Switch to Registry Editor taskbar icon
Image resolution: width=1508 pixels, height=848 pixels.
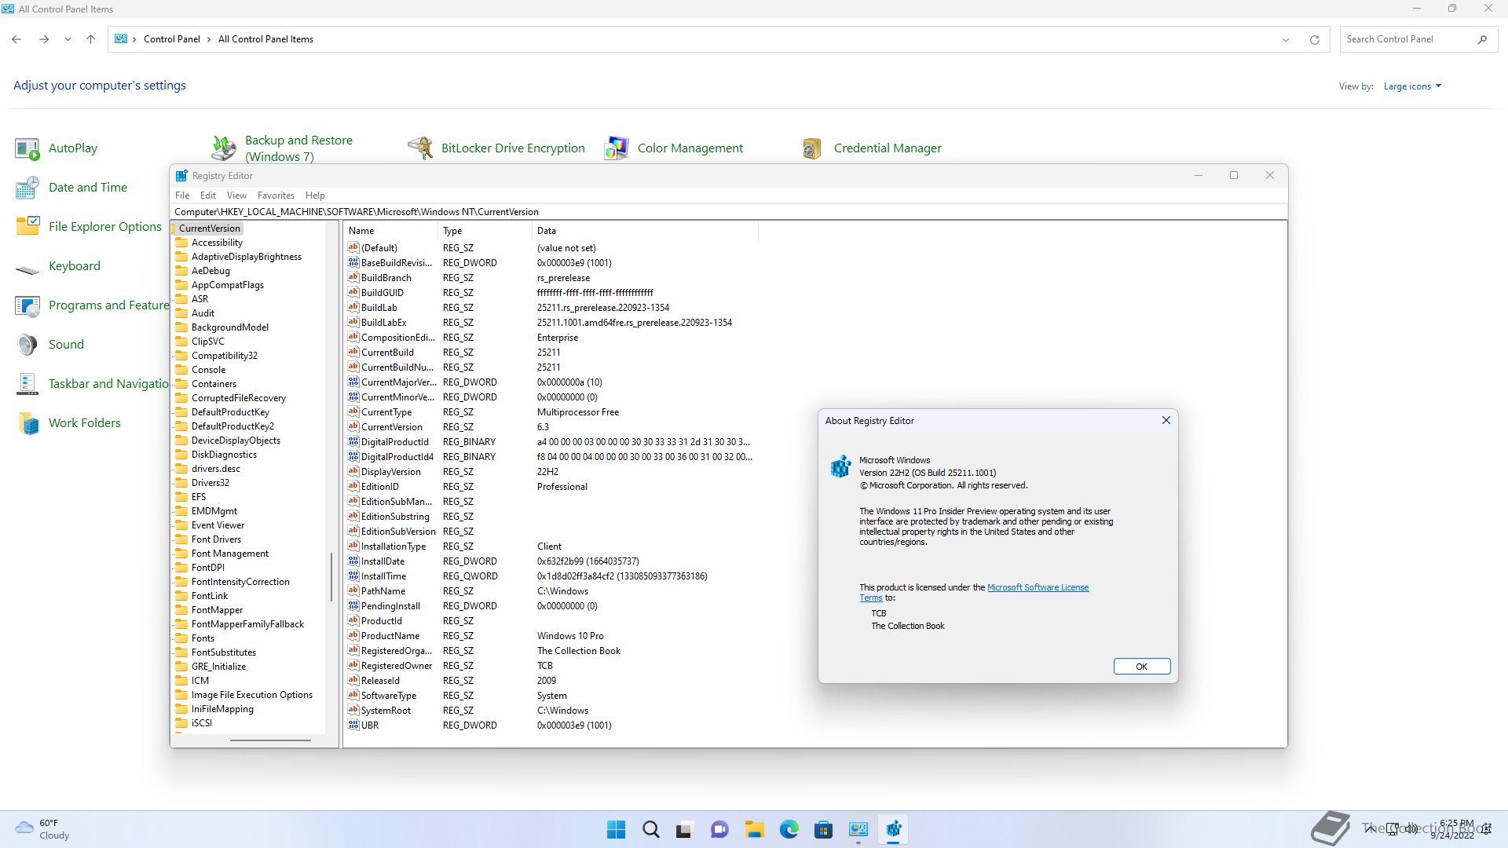[x=893, y=829]
